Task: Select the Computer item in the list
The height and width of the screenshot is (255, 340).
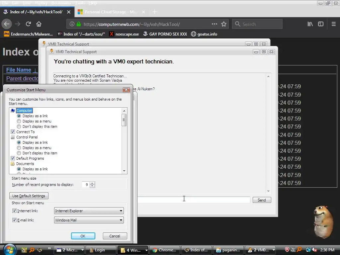Action: pos(24,111)
